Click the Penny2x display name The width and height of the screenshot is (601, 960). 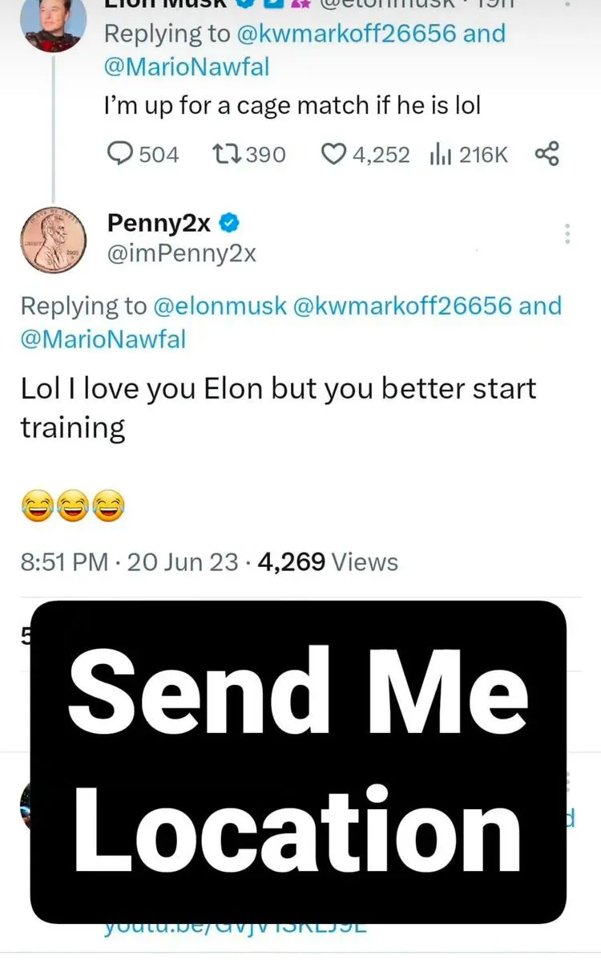coord(159,223)
